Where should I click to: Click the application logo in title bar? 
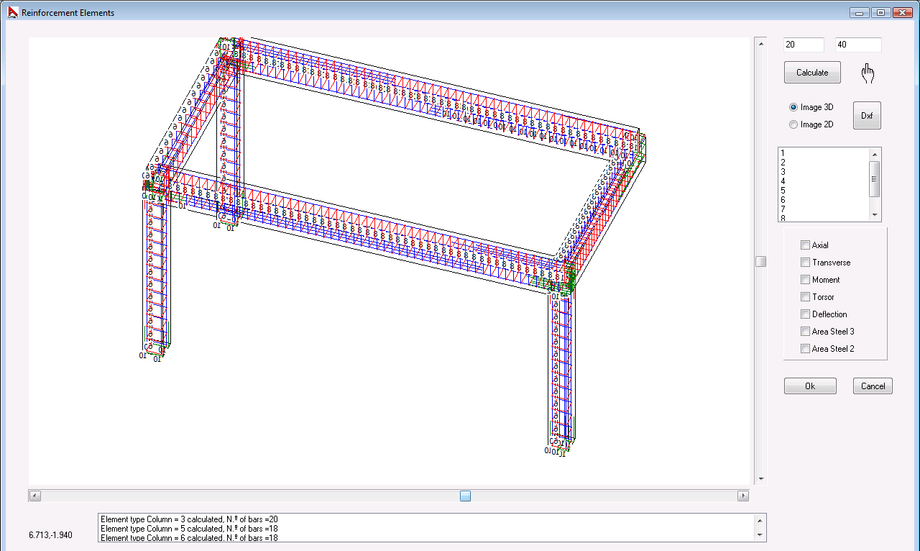[12, 12]
